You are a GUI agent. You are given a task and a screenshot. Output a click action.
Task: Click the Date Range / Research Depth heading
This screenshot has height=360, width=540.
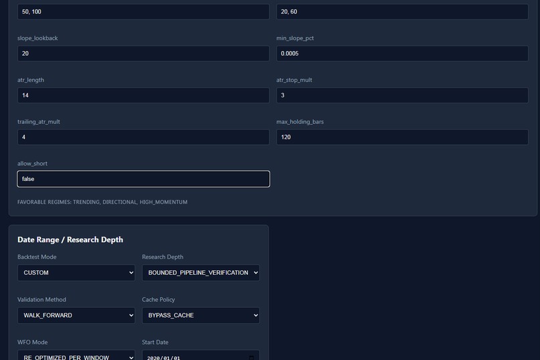[x=70, y=239]
